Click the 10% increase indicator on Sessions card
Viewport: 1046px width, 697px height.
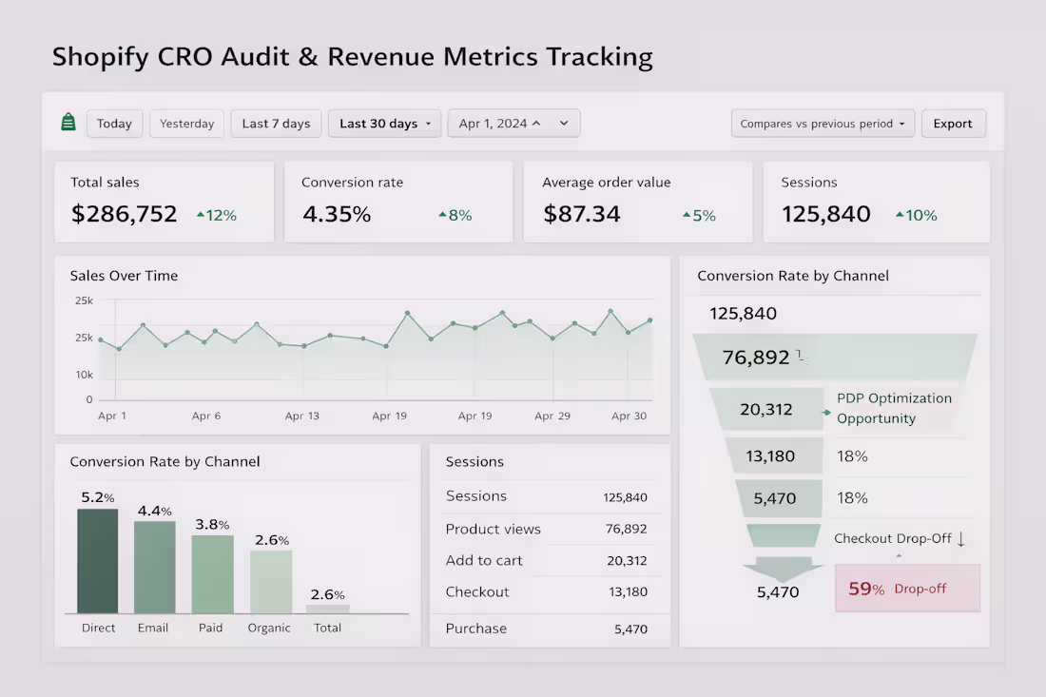coord(917,216)
